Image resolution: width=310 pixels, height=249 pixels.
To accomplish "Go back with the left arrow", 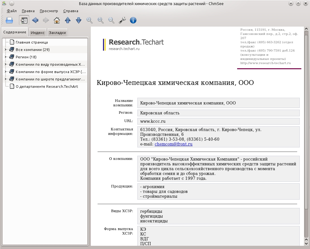I will 35,20.
